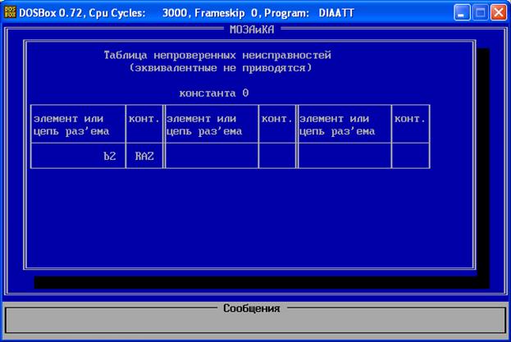The image size is (511, 342).
Task: Select the 'RA2' contact cell
Action: (144, 155)
